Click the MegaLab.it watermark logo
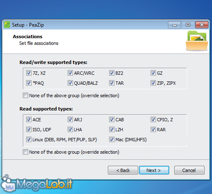This screenshot has height=194, width=212. coord(37,184)
